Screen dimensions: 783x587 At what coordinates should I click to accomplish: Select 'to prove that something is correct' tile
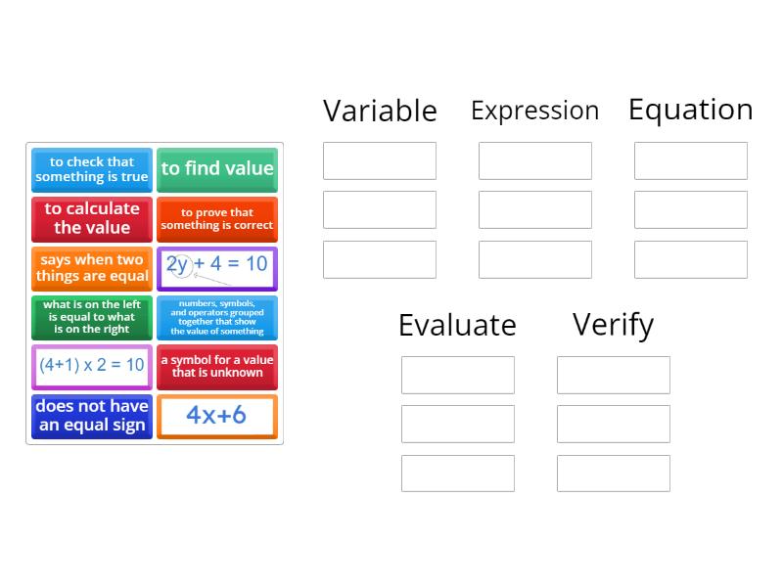tap(217, 219)
